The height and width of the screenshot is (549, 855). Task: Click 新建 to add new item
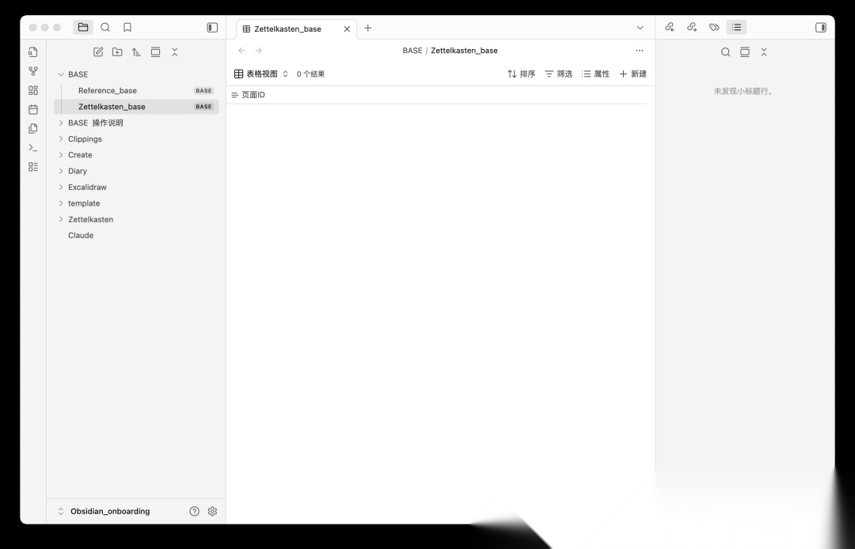(x=633, y=74)
